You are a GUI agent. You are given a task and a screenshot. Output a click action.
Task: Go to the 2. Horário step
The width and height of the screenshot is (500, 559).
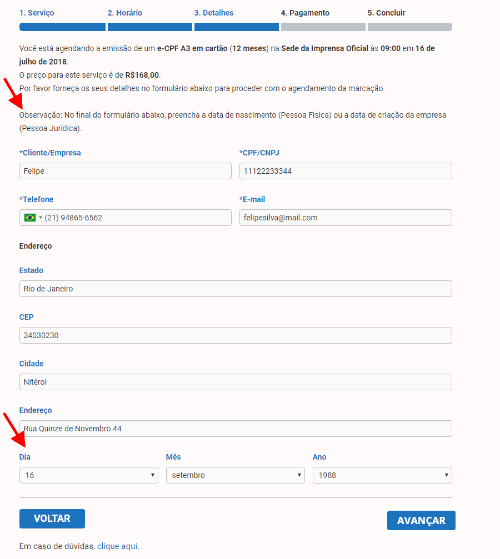tap(125, 13)
